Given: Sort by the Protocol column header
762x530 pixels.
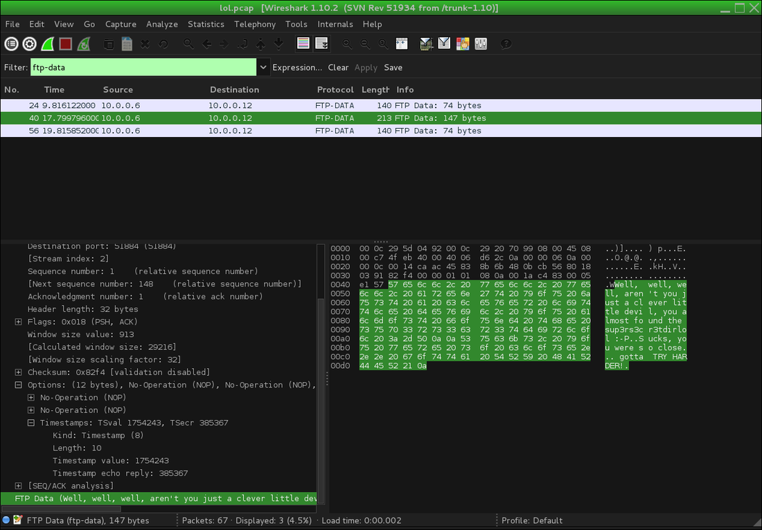Looking at the screenshot, I should coord(335,90).
